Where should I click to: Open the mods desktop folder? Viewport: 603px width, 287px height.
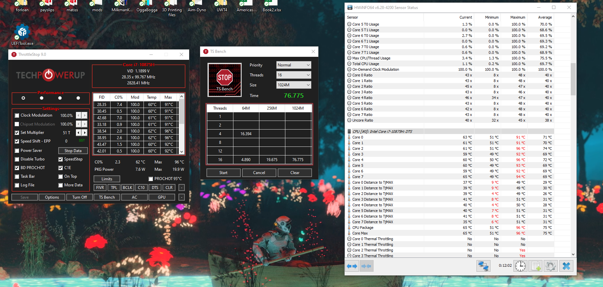coord(97,6)
